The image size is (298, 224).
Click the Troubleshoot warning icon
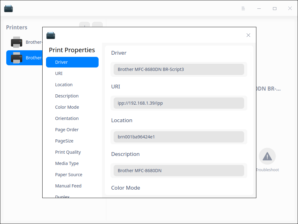pyautogui.click(x=267, y=156)
